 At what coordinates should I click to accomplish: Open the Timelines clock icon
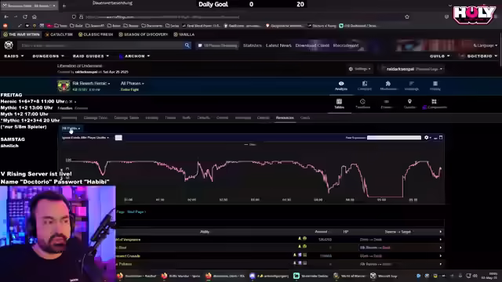pos(362,103)
